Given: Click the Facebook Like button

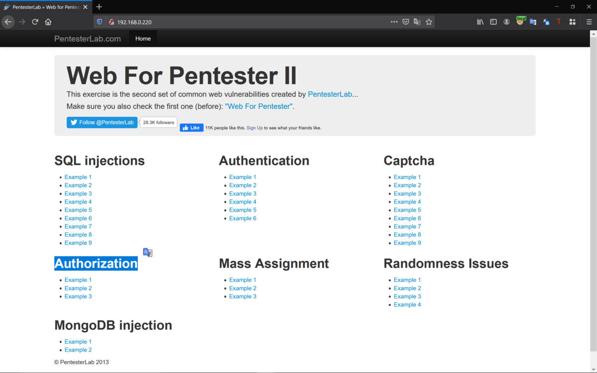Looking at the screenshot, I should pyautogui.click(x=192, y=128).
